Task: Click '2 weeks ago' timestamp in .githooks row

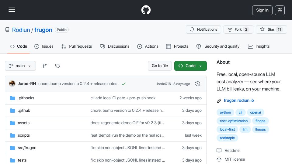Action: click(x=190, y=98)
